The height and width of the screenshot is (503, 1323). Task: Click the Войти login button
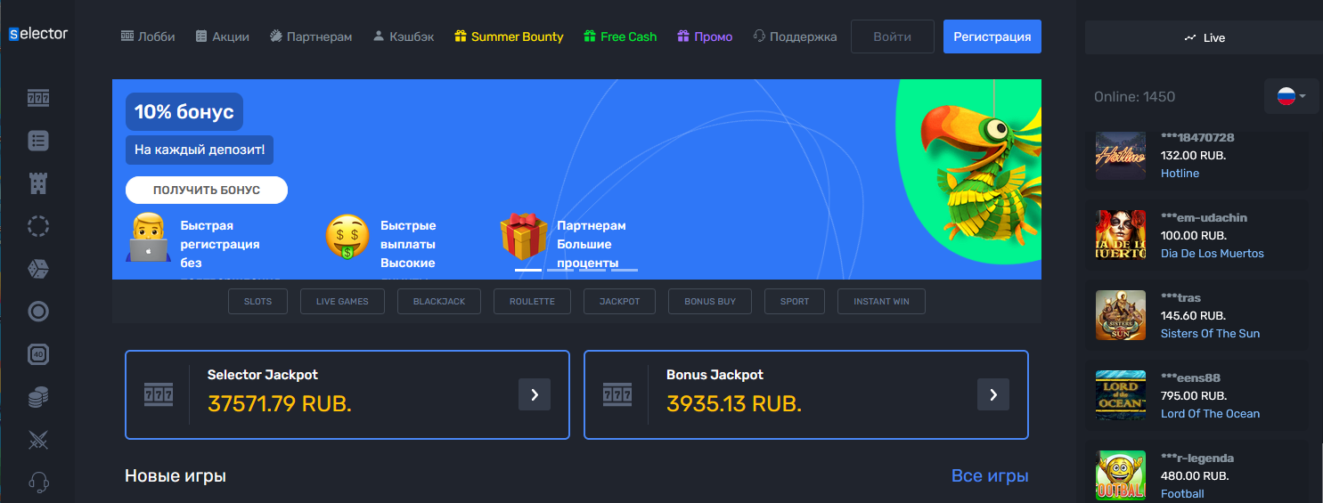(x=893, y=37)
